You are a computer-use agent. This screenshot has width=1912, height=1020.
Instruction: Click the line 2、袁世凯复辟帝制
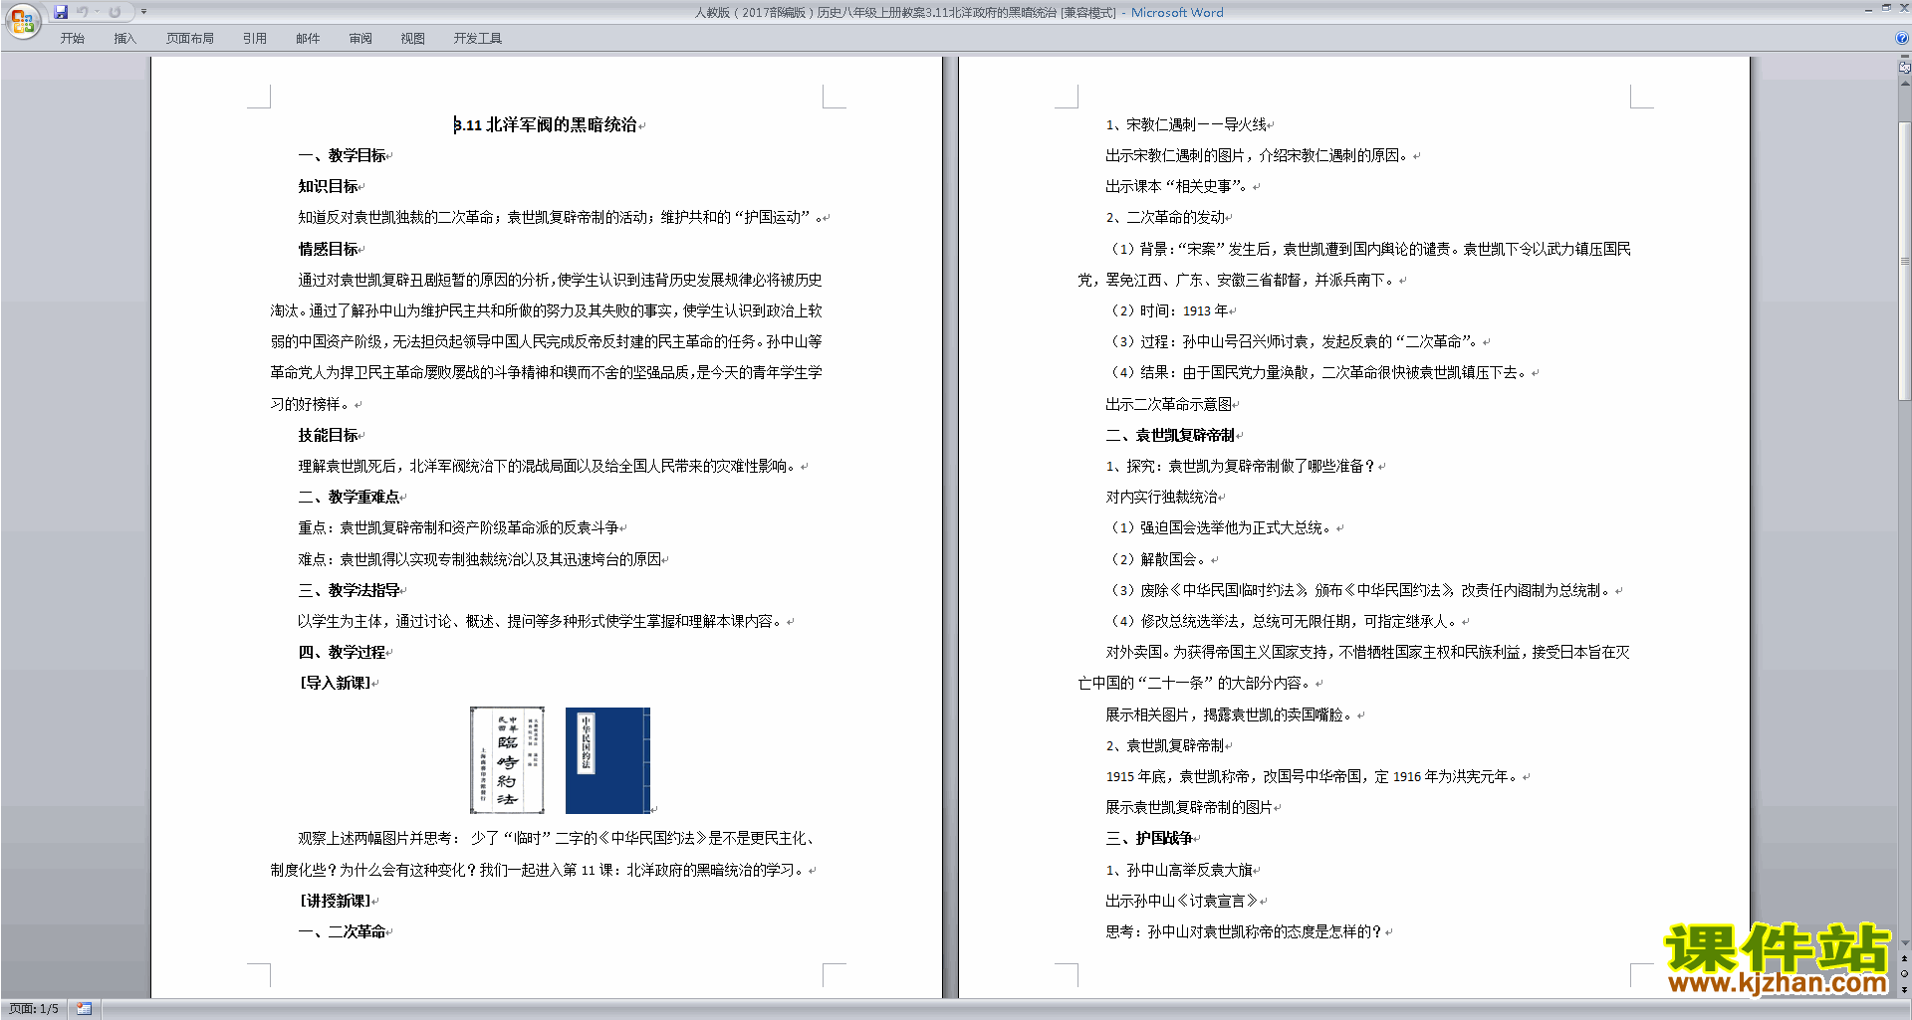point(1165,745)
